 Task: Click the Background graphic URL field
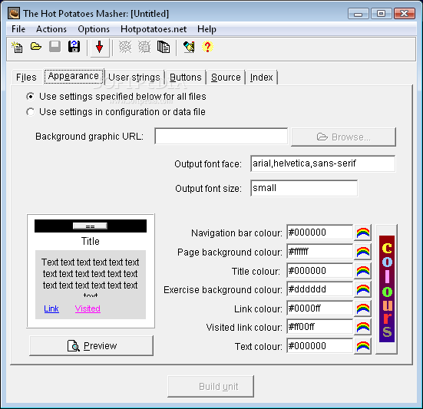[221, 136]
